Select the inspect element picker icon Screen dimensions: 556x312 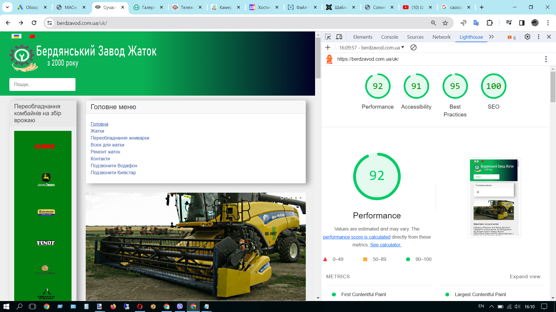coord(328,37)
